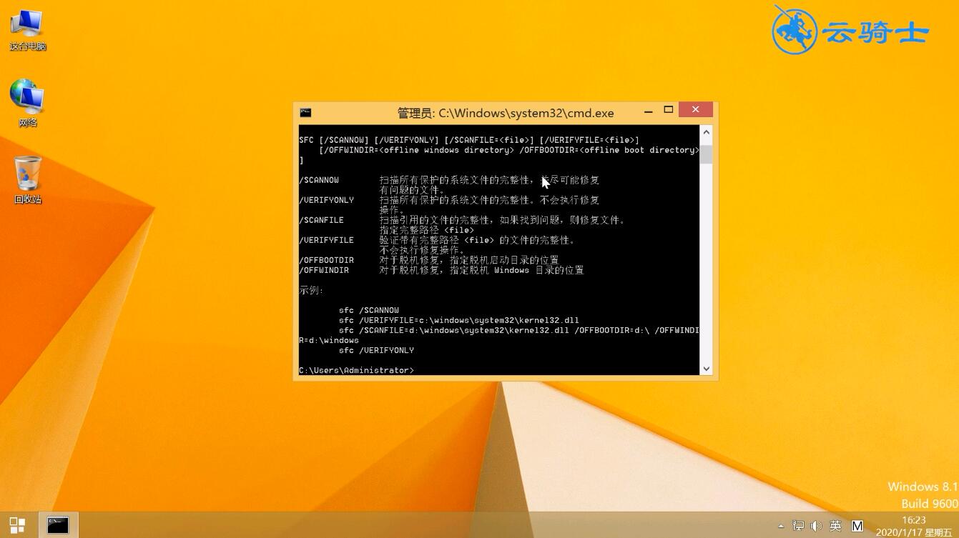Click the sfc /VERIFYFILE=c:\windows example line
This screenshot has height=538, width=959.
pyautogui.click(x=459, y=320)
